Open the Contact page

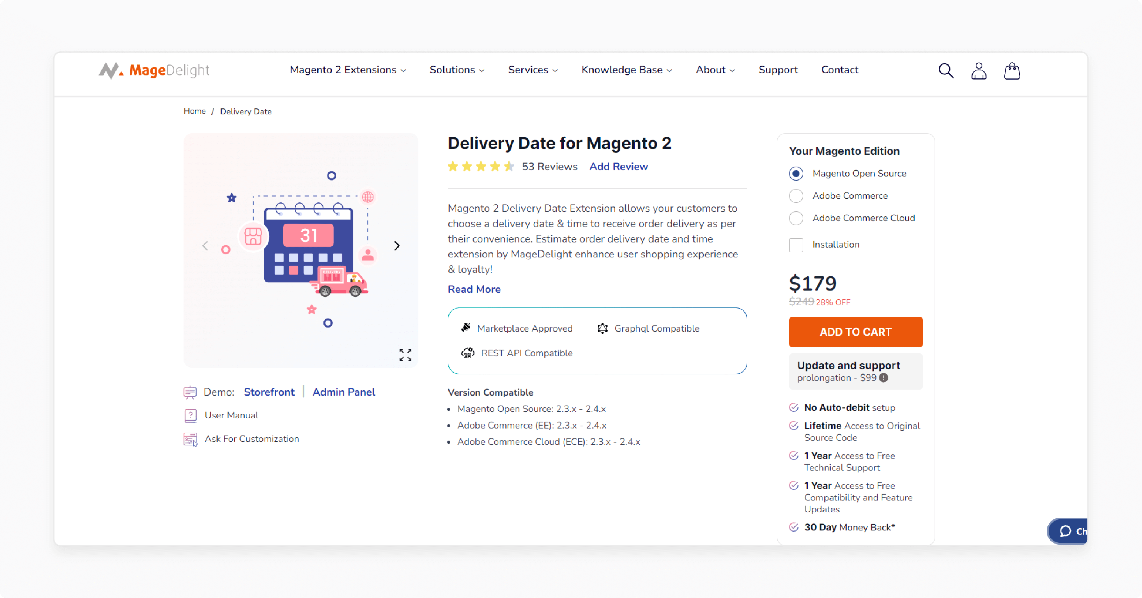point(840,70)
